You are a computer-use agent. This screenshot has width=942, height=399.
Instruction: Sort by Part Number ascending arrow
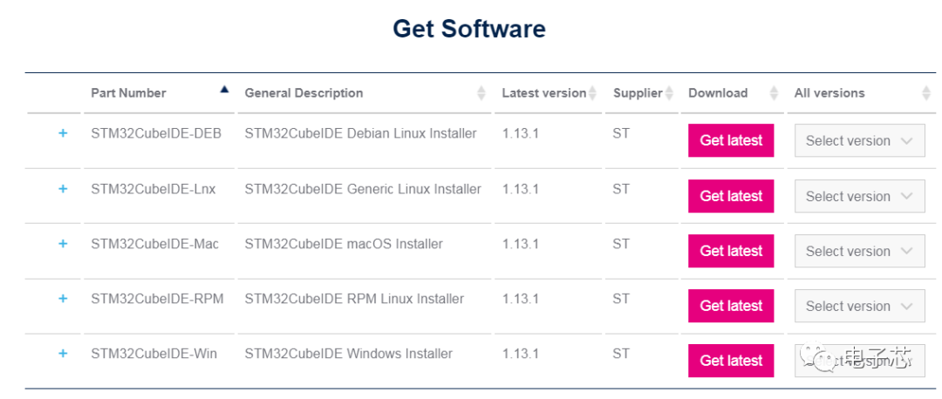click(x=225, y=90)
